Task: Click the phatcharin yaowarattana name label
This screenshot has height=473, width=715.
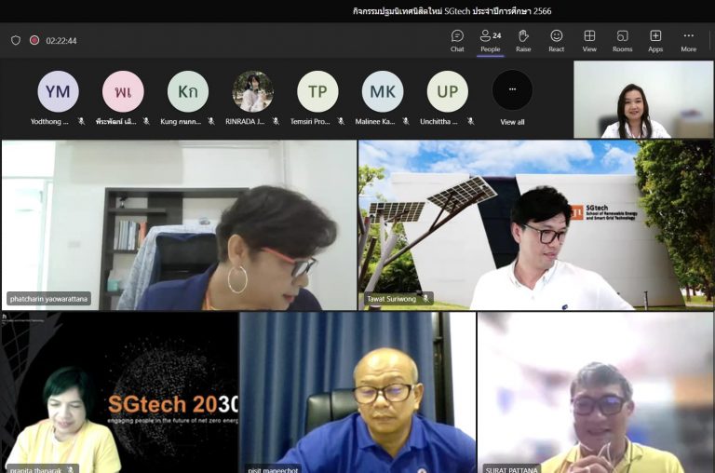Action: point(48,299)
